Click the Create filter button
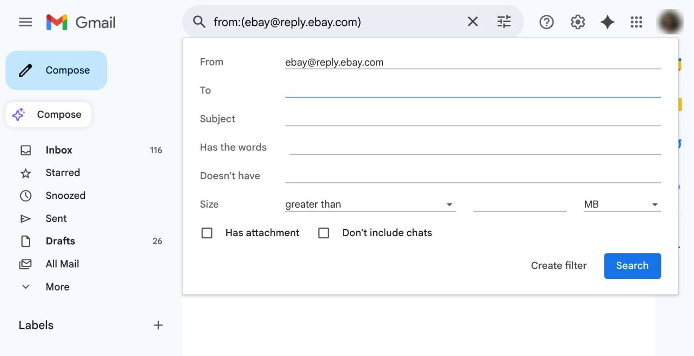Viewport: 694px width, 356px height. (558, 266)
